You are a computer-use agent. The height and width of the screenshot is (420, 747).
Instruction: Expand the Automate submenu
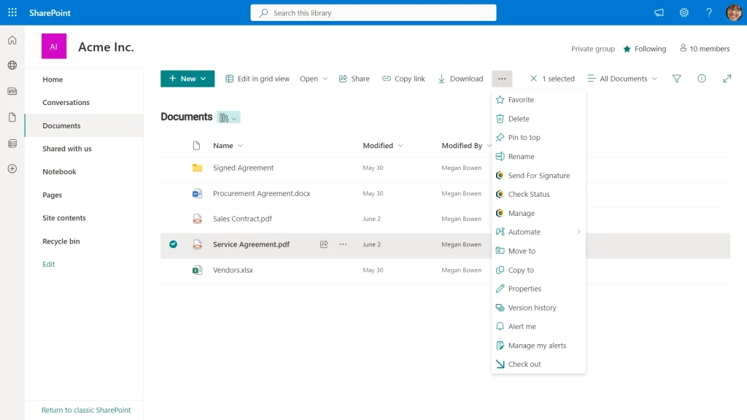click(578, 232)
